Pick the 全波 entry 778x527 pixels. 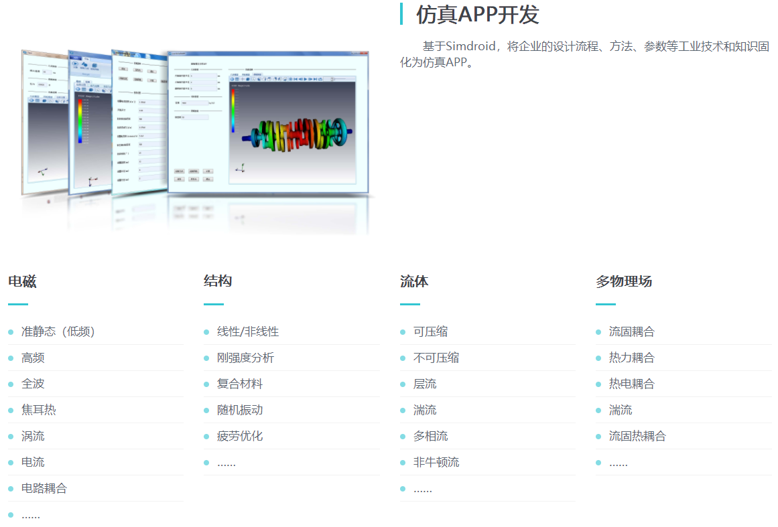click(33, 384)
